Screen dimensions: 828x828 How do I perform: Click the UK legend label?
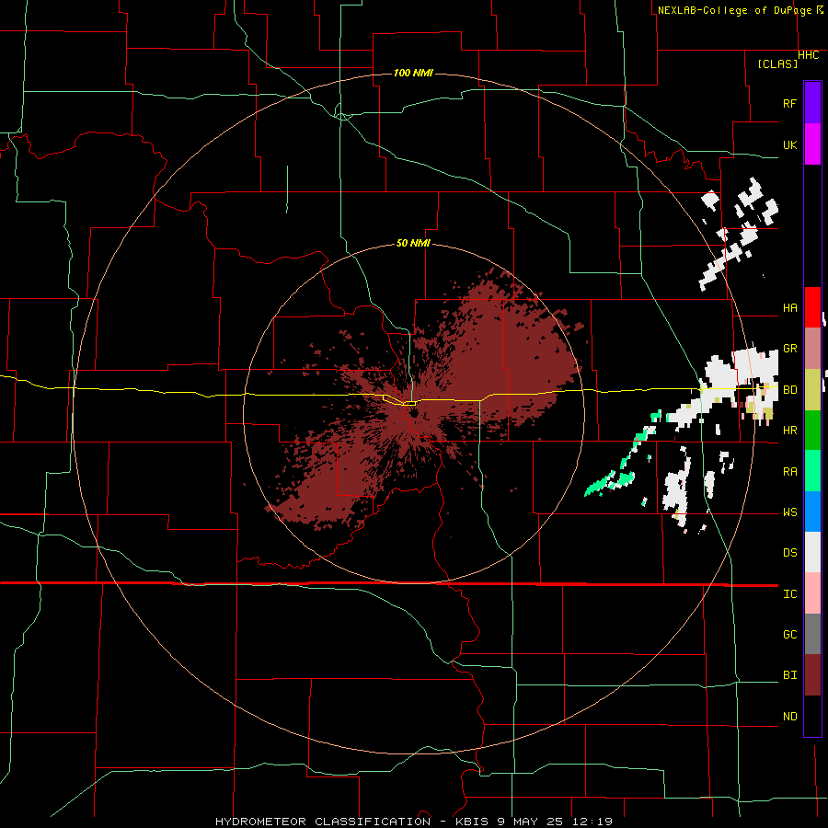[x=789, y=144]
